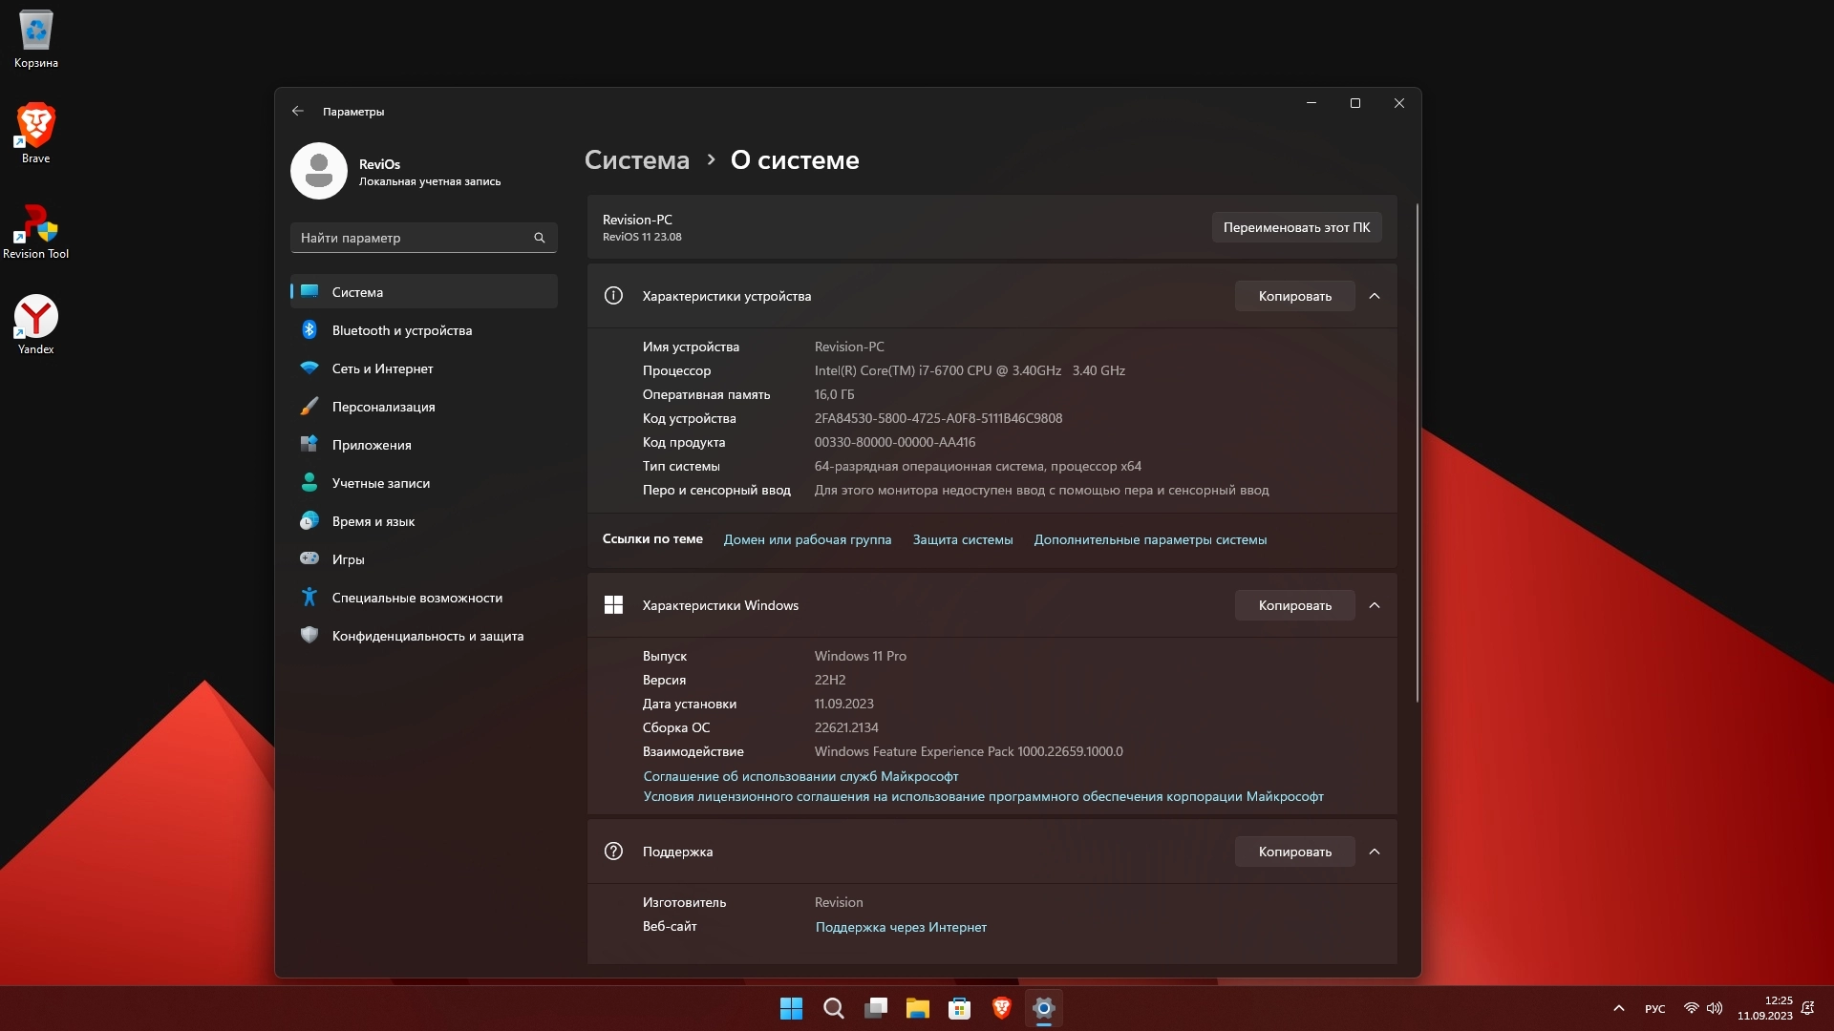Click the back arrow in Settings window
The width and height of the screenshot is (1834, 1031).
click(x=298, y=112)
